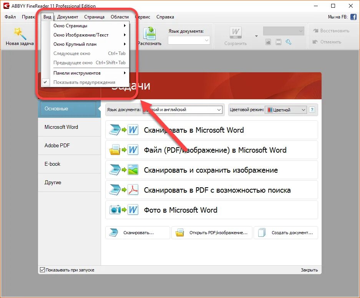Open the toolbar Язык документа dropdown
The width and height of the screenshot is (360, 298).
pyautogui.click(x=189, y=40)
